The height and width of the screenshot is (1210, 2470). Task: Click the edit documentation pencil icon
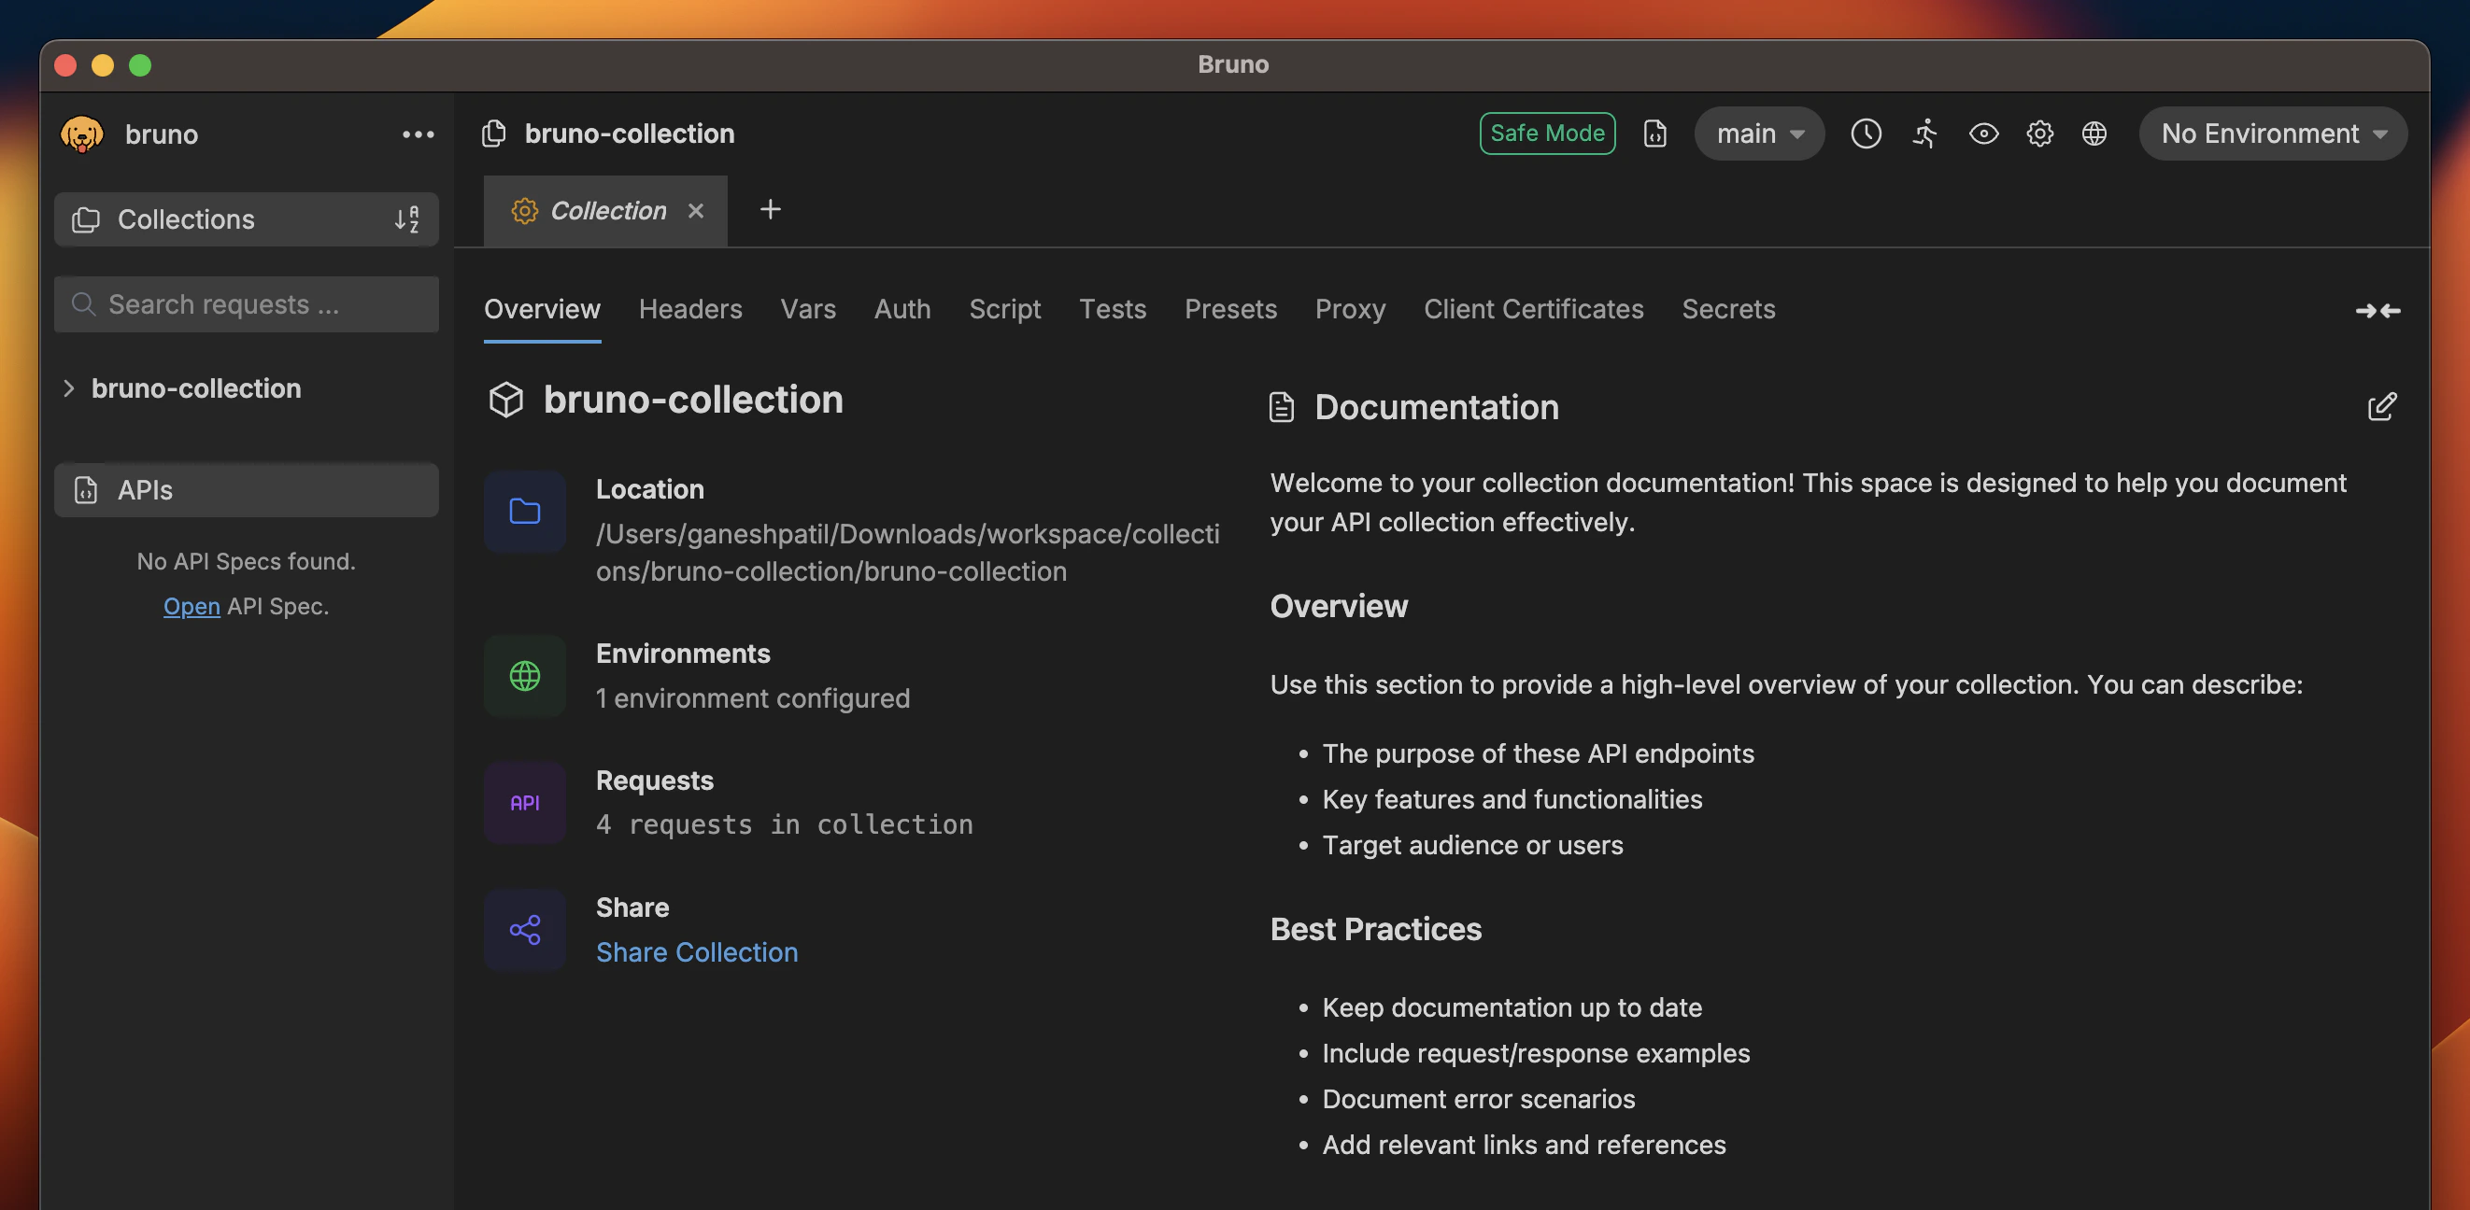[x=2382, y=407]
